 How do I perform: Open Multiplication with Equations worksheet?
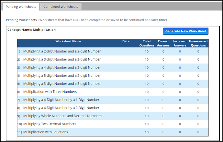(45, 132)
